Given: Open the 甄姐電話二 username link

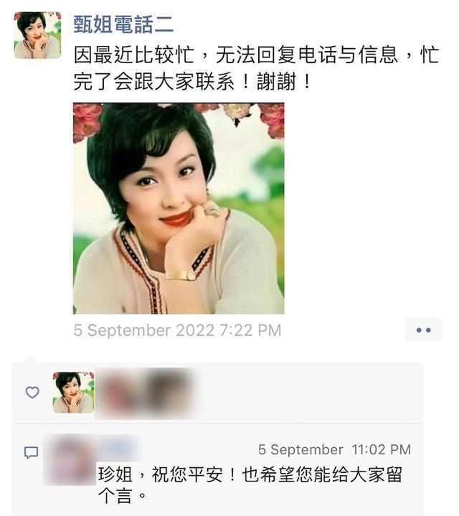Looking at the screenshot, I should (123, 24).
